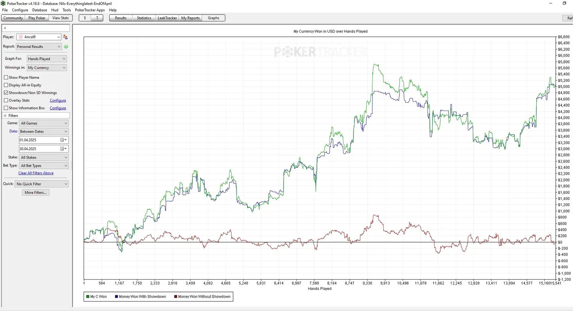Open Report dropdown set to Personal Results

[x=39, y=47]
